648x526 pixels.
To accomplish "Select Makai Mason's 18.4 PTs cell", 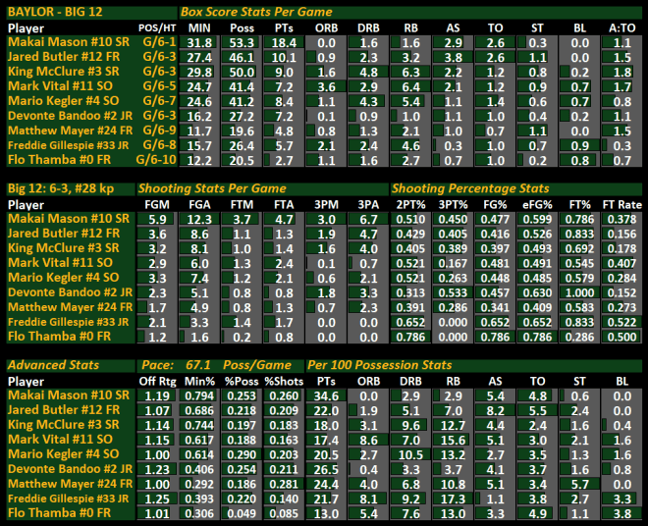I will pos(284,43).
